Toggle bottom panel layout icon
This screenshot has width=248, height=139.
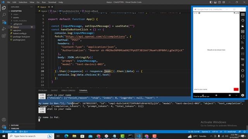coord(215,2)
